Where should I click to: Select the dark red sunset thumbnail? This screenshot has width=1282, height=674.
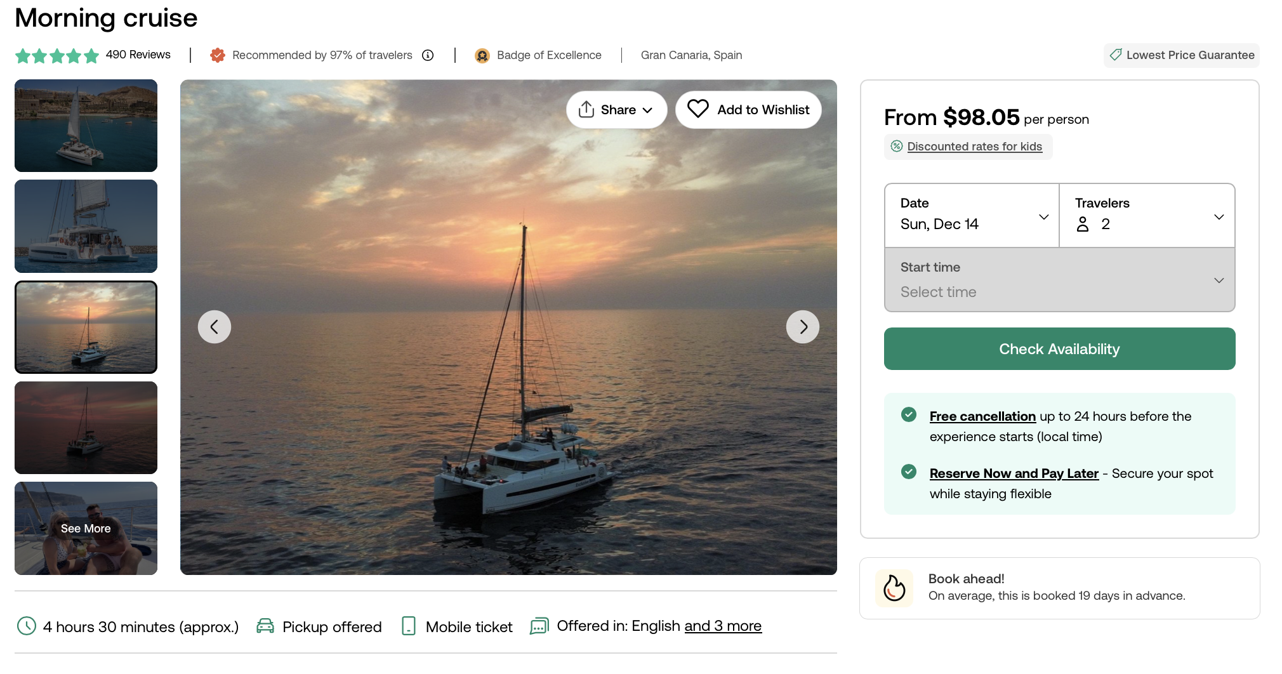tap(86, 428)
